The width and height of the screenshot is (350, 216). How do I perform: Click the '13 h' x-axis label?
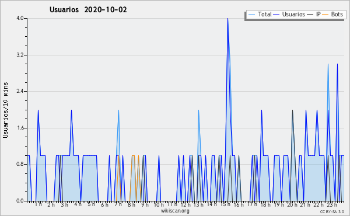click(x=198, y=204)
